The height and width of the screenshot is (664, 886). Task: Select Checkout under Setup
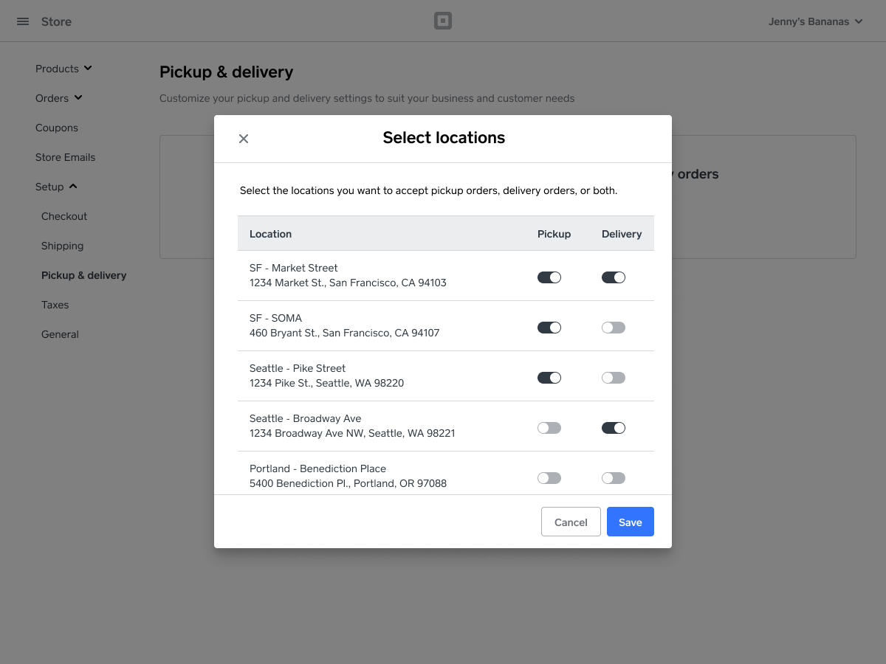pyautogui.click(x=64, y=216)
